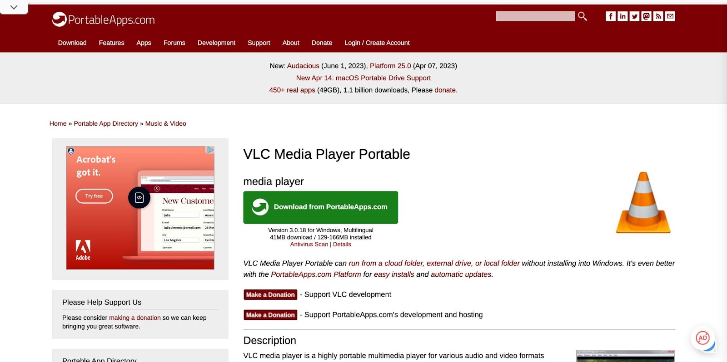This screenshot has width=727, height=362.
Task: Open Music & Video breadcrumb
Action: [165, 123]
